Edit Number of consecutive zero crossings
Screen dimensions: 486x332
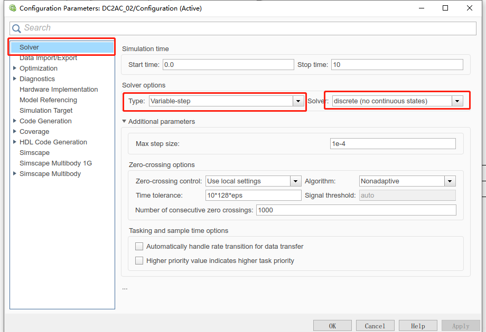[x=356, y=210]
